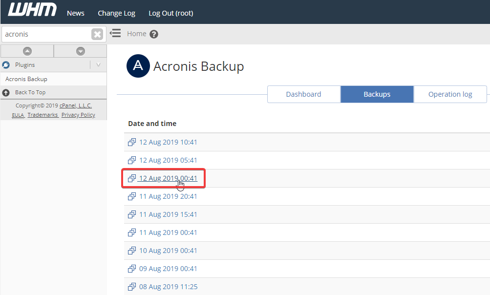Open the Change Log menu item
The image size is (490, 295).
click(x=117, y=13)
